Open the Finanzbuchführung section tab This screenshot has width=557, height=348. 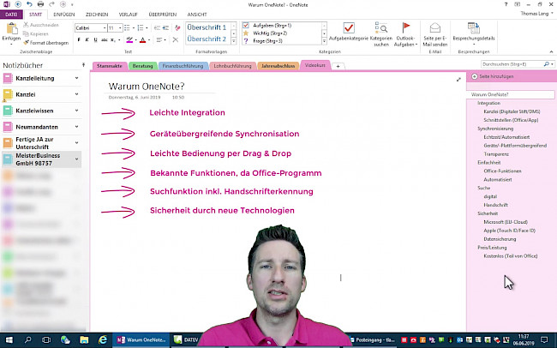[183, 66]
